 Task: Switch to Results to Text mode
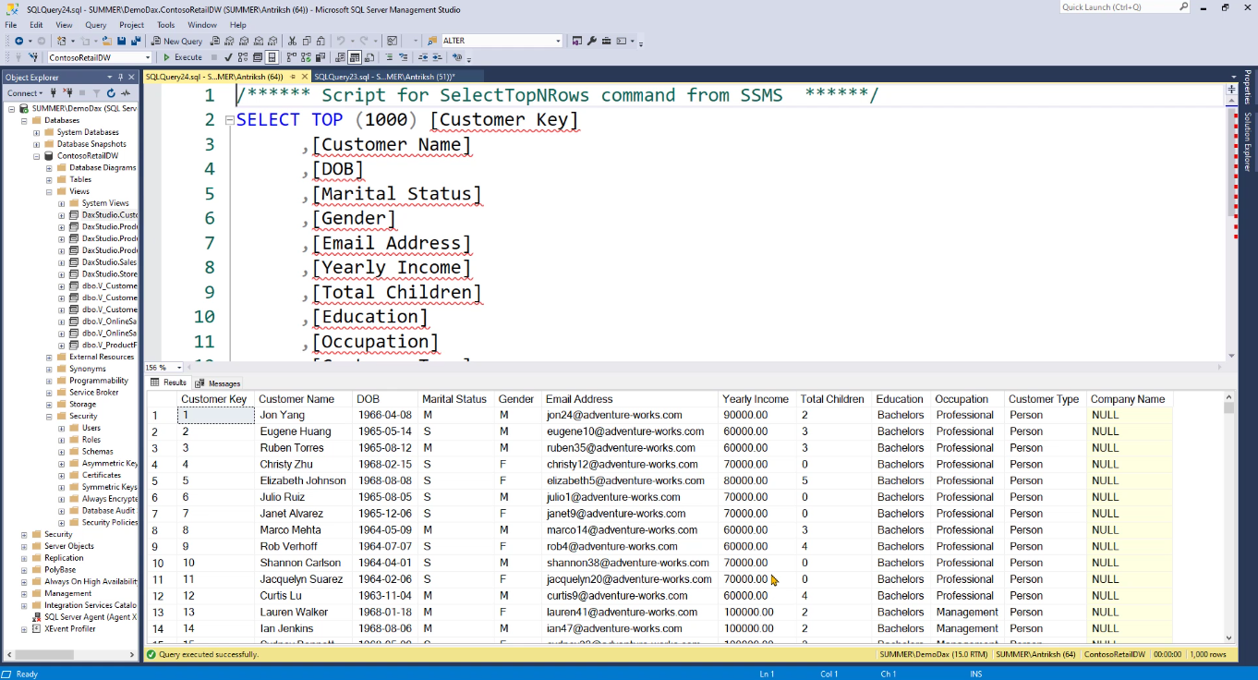340,57
